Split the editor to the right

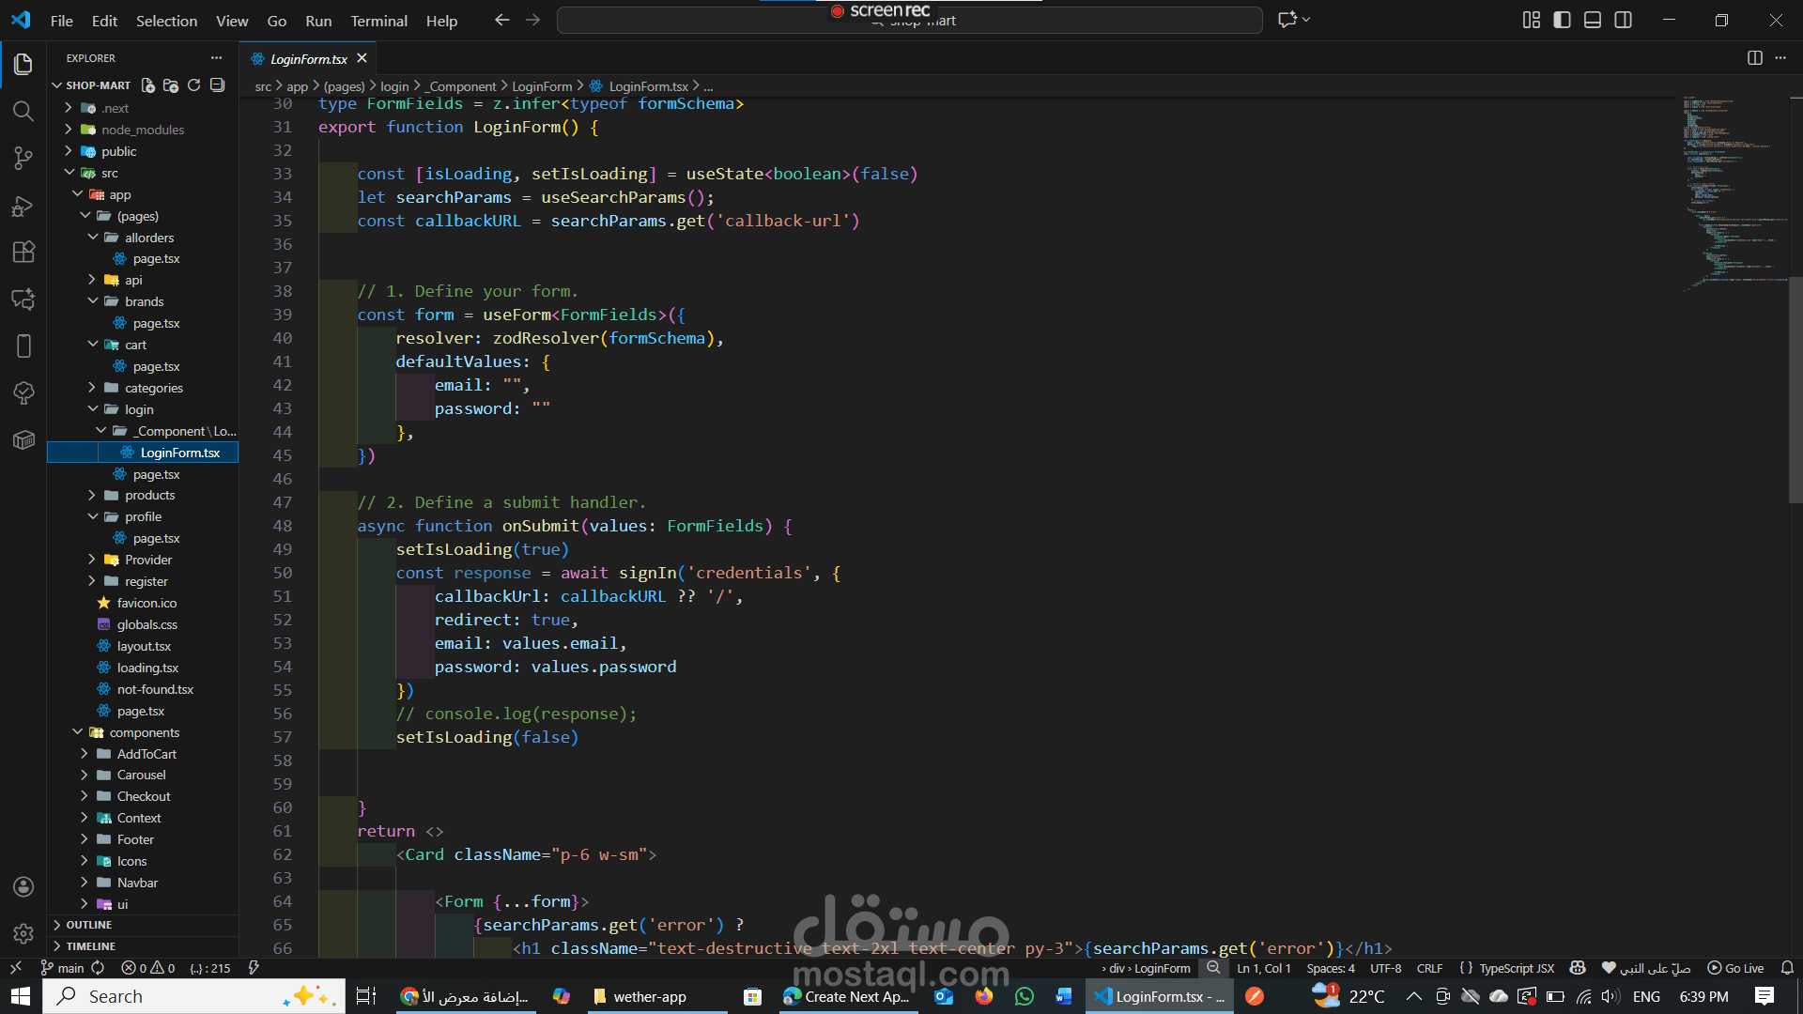click(1754, 58)
